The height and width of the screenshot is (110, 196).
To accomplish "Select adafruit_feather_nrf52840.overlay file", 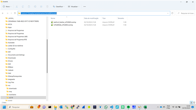I will pos(65,22).
